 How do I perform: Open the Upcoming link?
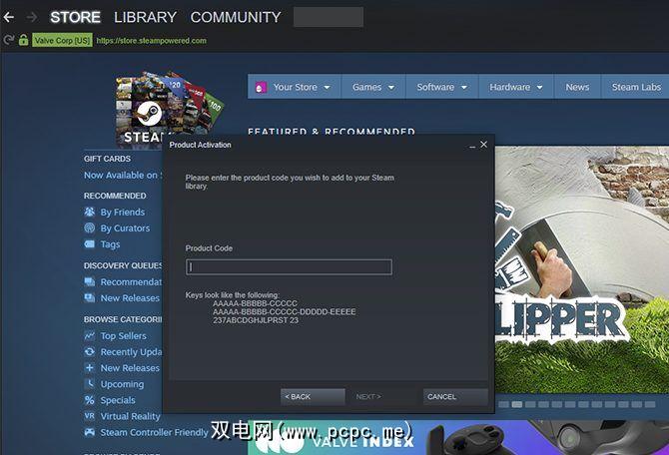[x=122, y=384]
